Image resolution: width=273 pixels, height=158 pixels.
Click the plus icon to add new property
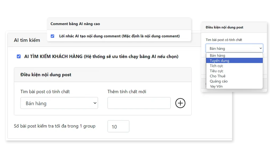pos(180,103)
